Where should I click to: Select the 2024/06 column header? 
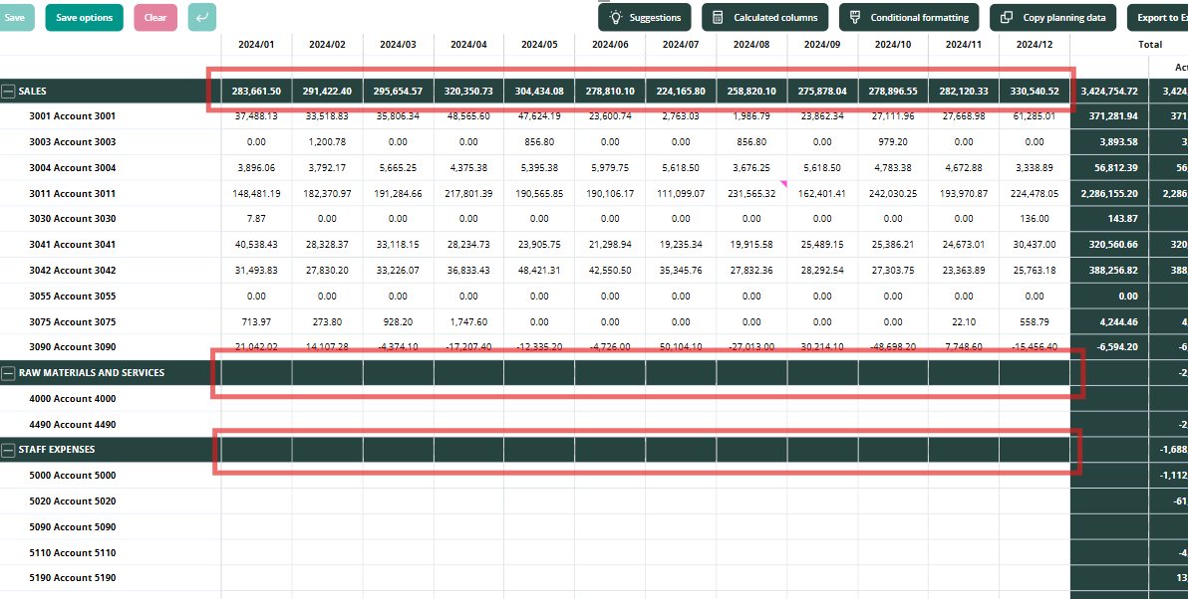610,45
